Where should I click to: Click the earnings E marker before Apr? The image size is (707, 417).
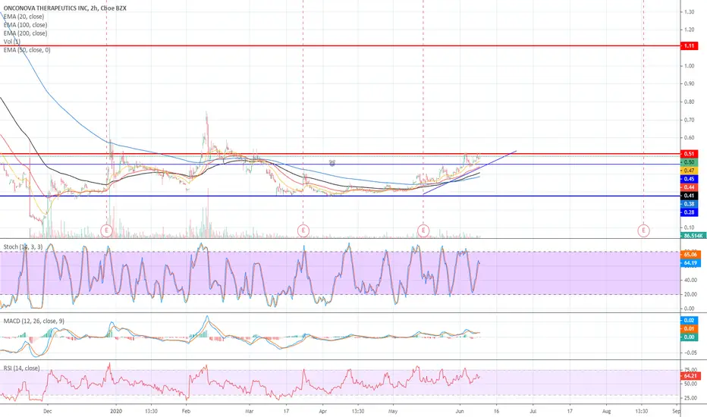(x=303, y=230)
